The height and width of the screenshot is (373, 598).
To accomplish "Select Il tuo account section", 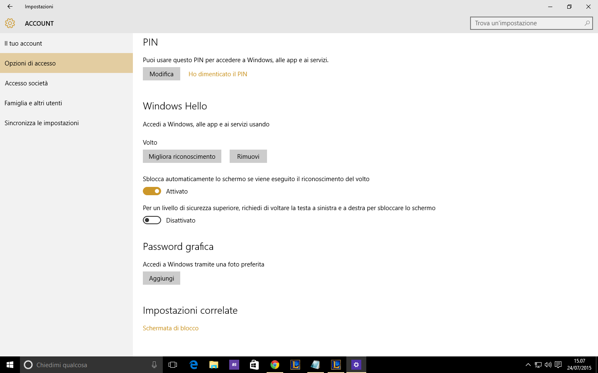I will [x=66, y=43].
